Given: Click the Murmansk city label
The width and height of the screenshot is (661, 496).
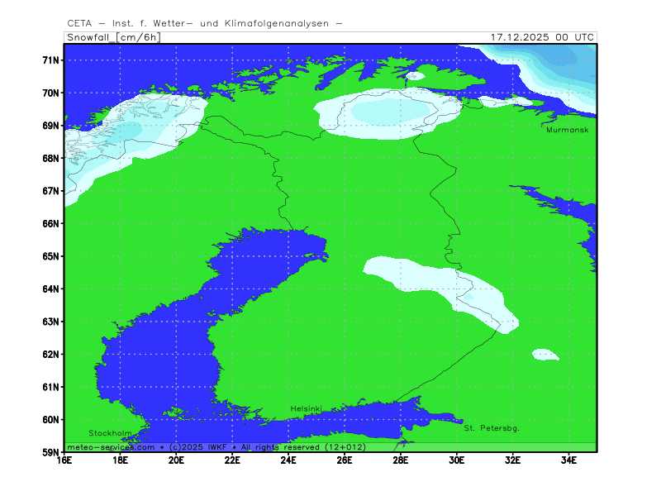Looking at the screenshot, I should 568,130.
